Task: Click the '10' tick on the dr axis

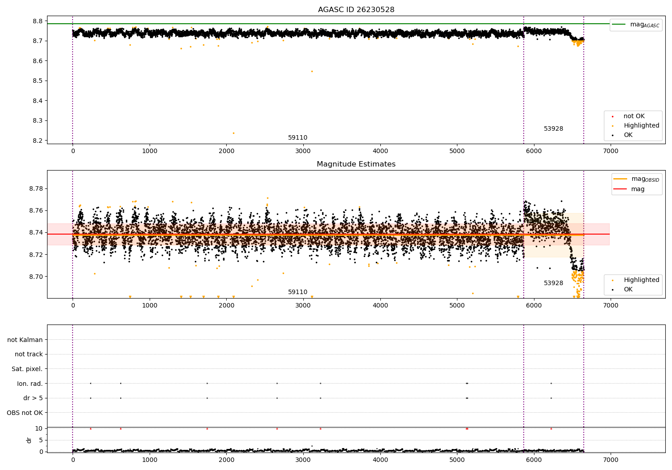Action: pyautogui.click(x=39, y=428)
